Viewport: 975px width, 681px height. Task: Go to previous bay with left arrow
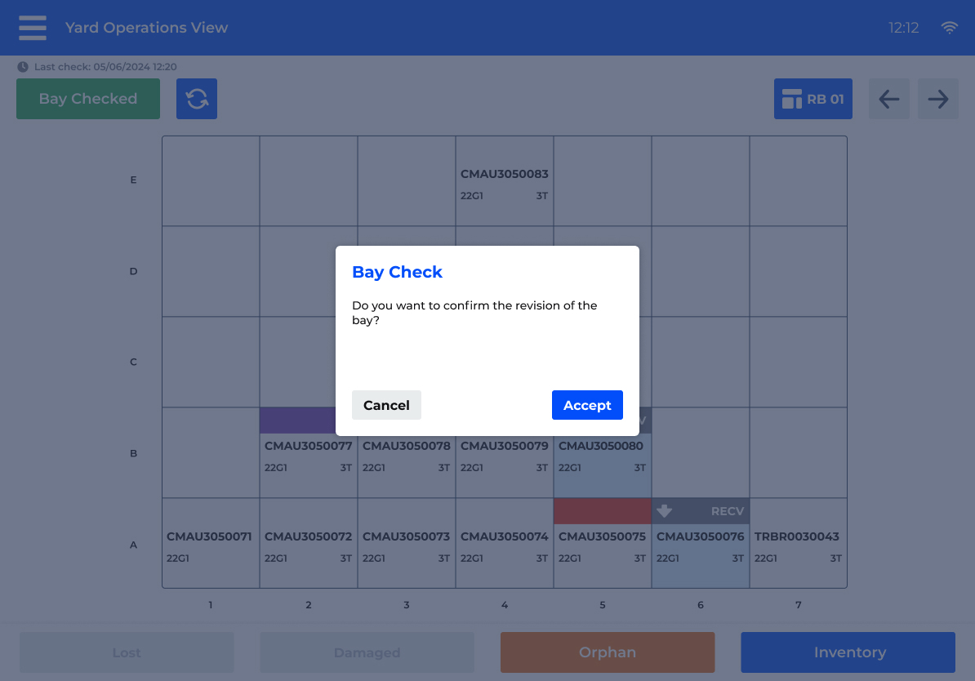coord(888,99)
